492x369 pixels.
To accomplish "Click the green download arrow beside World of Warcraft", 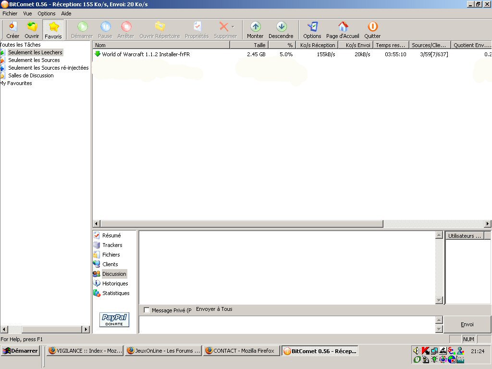I will (98, 54).
